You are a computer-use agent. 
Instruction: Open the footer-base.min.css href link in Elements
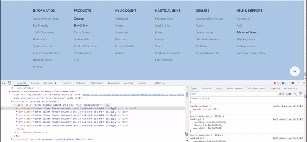coord(133,95)
